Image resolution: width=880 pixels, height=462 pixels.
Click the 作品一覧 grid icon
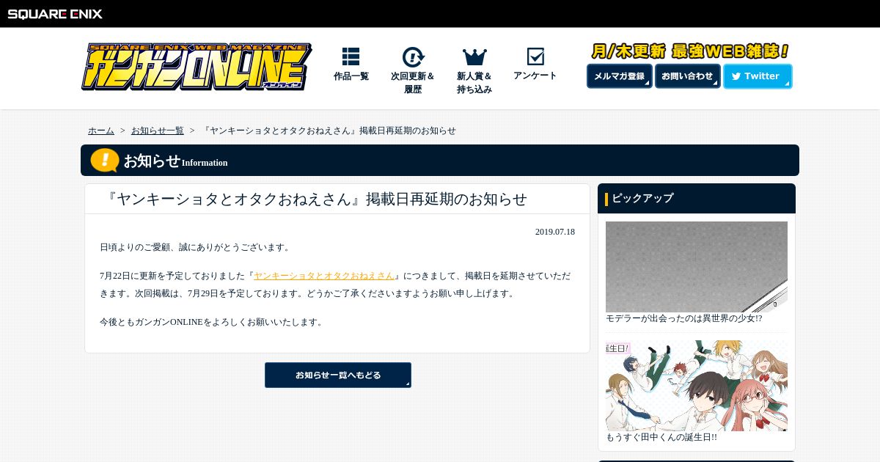click(351, 56)
